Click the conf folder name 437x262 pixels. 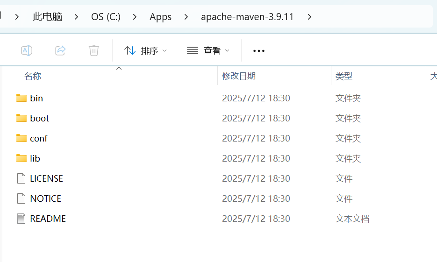pyautogui.click(x=39, y=138)
